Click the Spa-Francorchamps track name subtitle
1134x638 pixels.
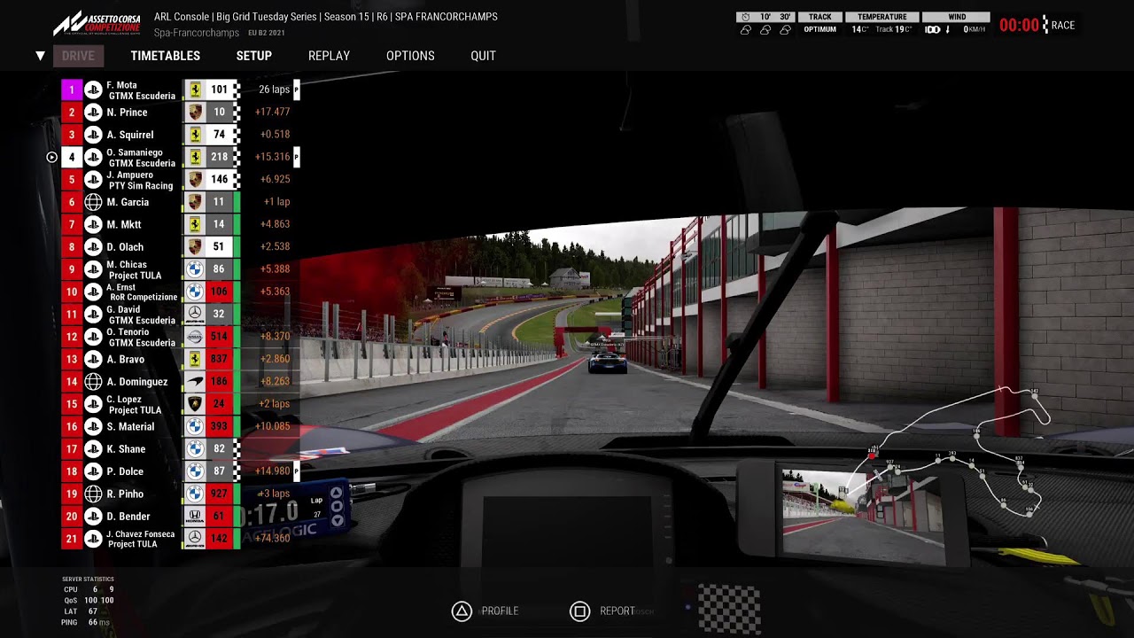[x=197, y=33]
